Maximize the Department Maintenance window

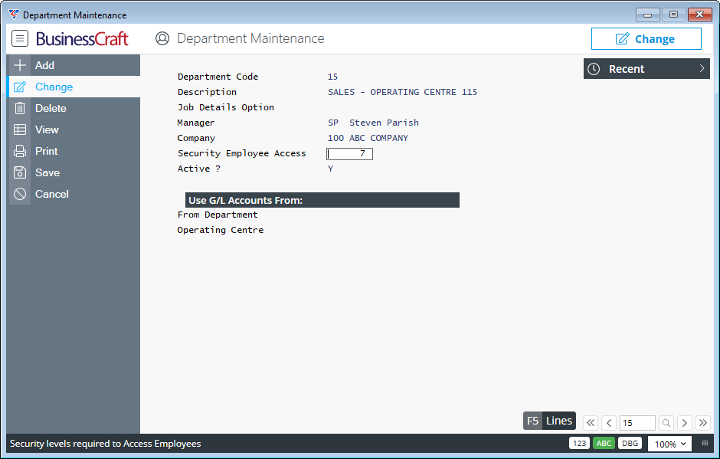673,15
